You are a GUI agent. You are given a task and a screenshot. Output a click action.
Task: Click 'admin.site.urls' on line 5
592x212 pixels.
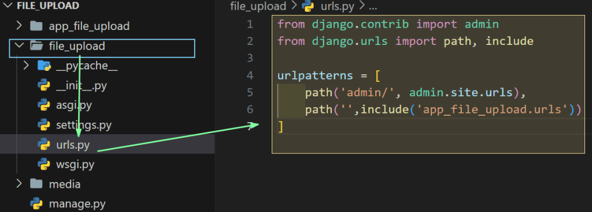coord(461,93)
